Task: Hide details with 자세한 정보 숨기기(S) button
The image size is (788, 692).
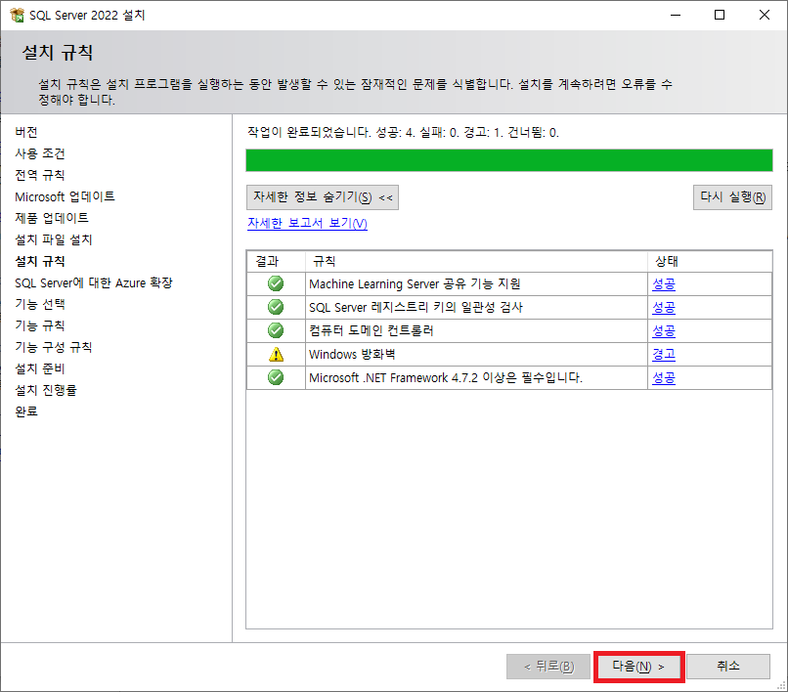Action: coord(322,197)
